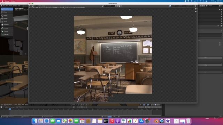Open Apple TV from the dock
Screen dimensions: 223x125
point(106,121)
